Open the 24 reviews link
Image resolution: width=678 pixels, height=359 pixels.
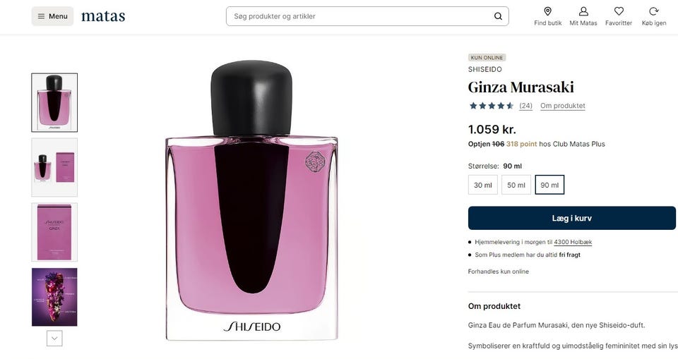coord(525,106)
